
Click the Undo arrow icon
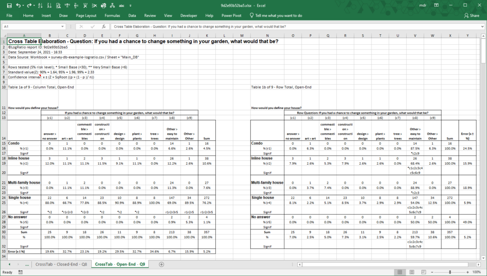point(18,5)
